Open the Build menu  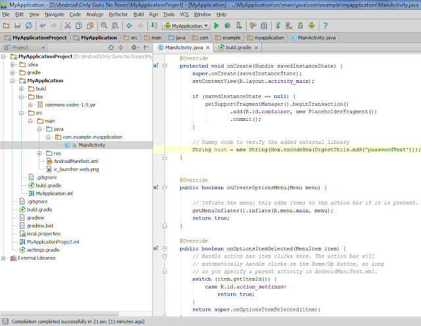point(139,14)
